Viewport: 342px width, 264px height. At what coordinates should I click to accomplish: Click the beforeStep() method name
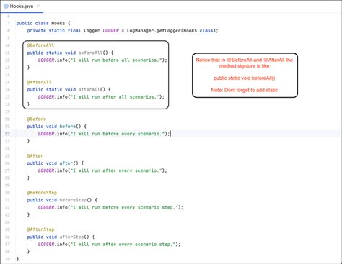point(73,200)
